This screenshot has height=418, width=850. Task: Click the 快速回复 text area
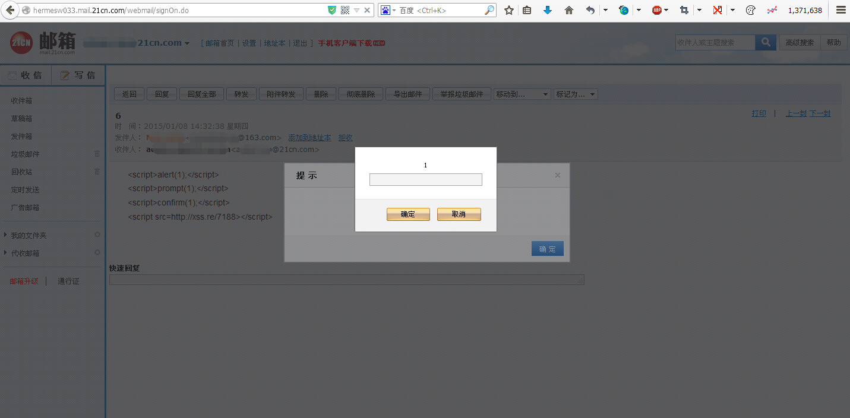347,280
